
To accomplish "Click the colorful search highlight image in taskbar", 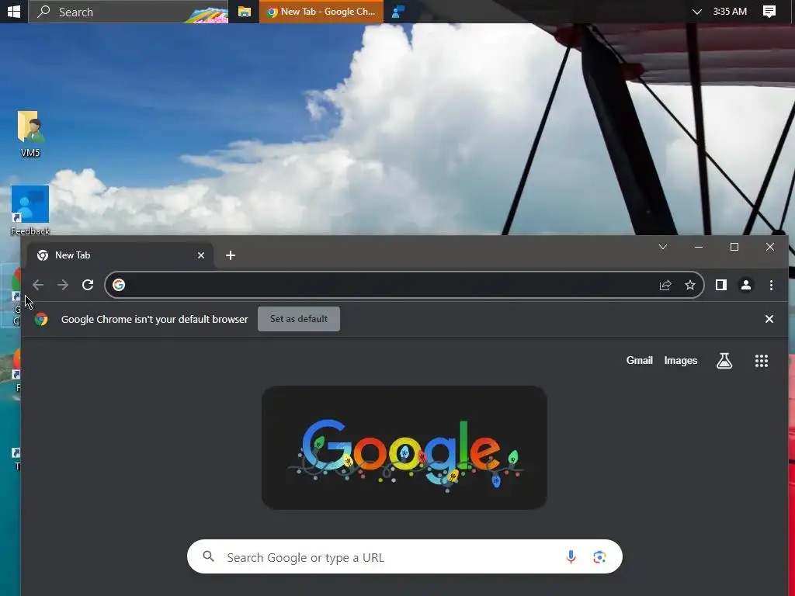I will pos(207,14).
